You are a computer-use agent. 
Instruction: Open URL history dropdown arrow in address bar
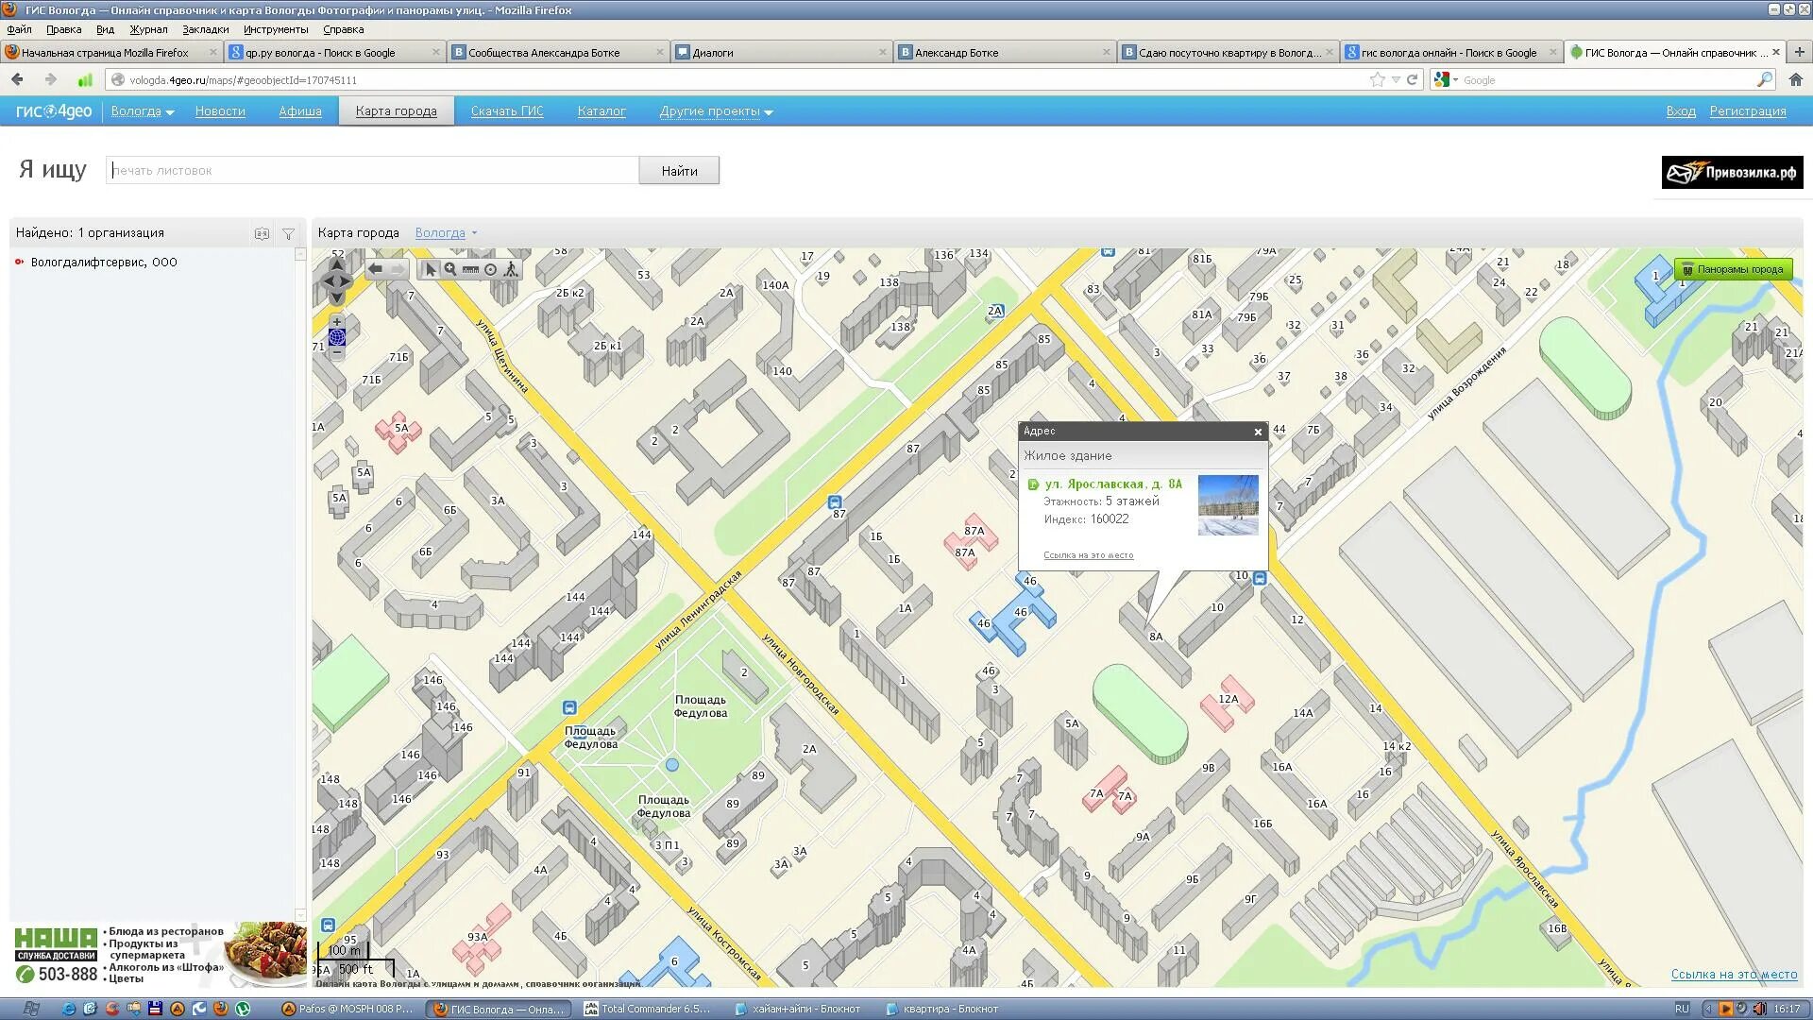[x=1396, y=80]
